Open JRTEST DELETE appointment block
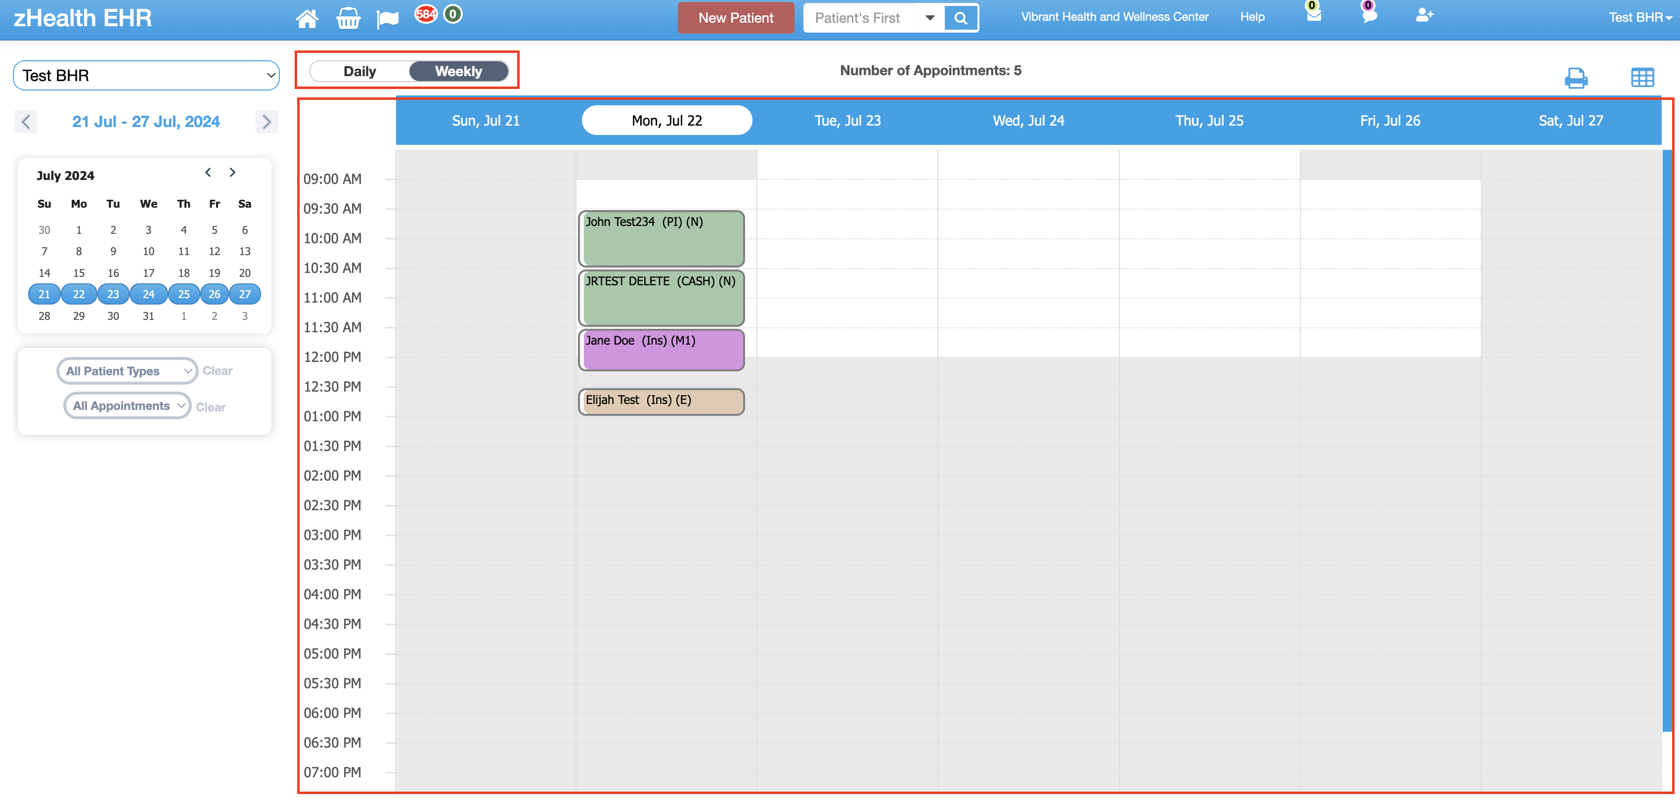Image resolution: width=1680 pixels, height=801 pixels. click(x=662, y=298)
